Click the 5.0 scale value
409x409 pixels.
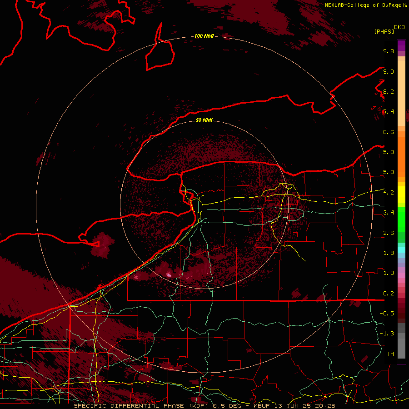pyautogui.click(x=389, y=172)
